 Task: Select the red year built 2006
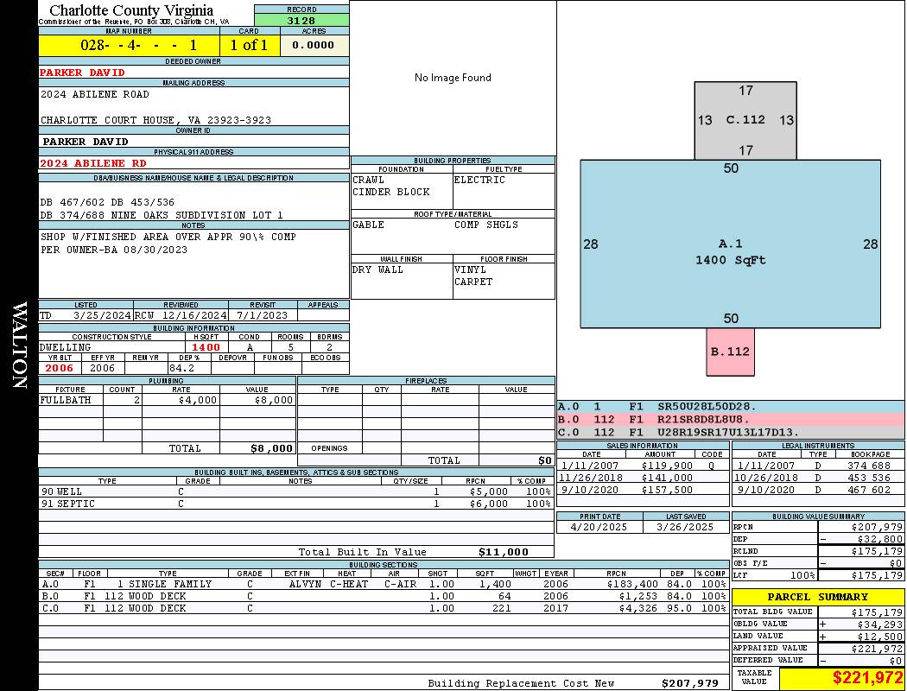click(60, 368)
